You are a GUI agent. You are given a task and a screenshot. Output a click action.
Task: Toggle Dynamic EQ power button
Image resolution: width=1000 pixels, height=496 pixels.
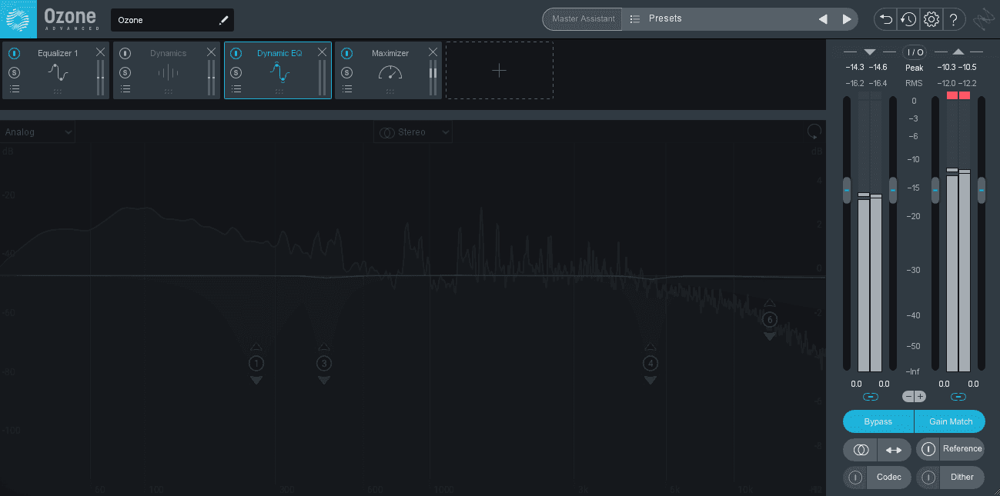click(x=236, y=53)
